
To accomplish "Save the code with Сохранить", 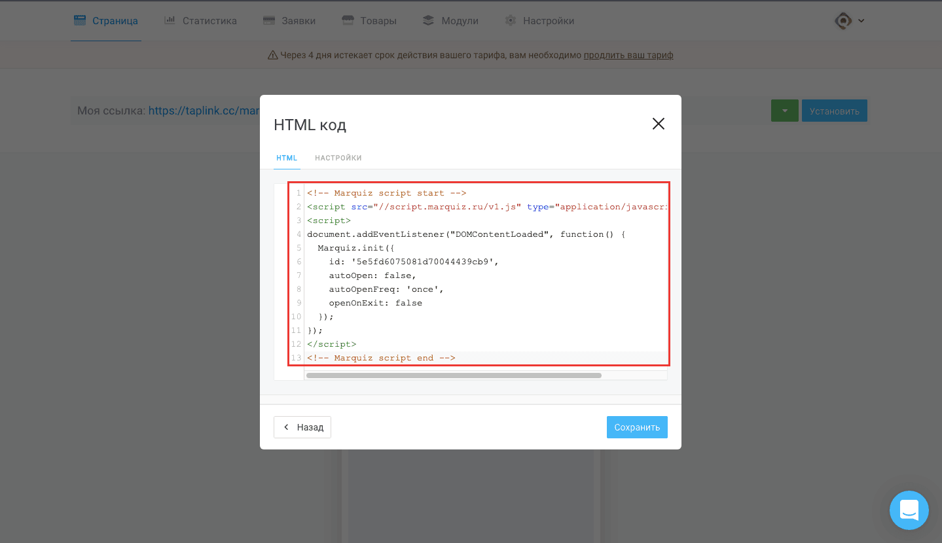I will tap(637, 427).
